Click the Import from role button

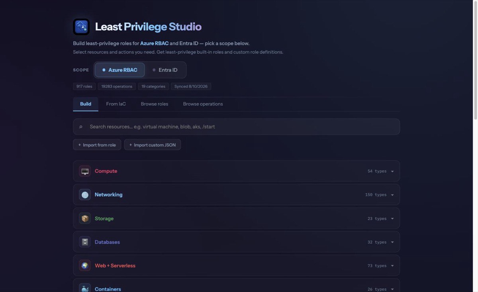pos(97,145)
